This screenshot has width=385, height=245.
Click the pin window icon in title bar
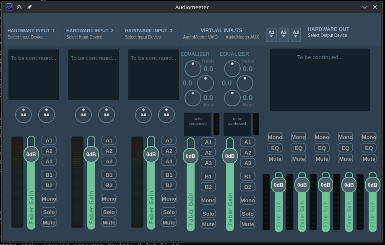(x=29, y=7)
